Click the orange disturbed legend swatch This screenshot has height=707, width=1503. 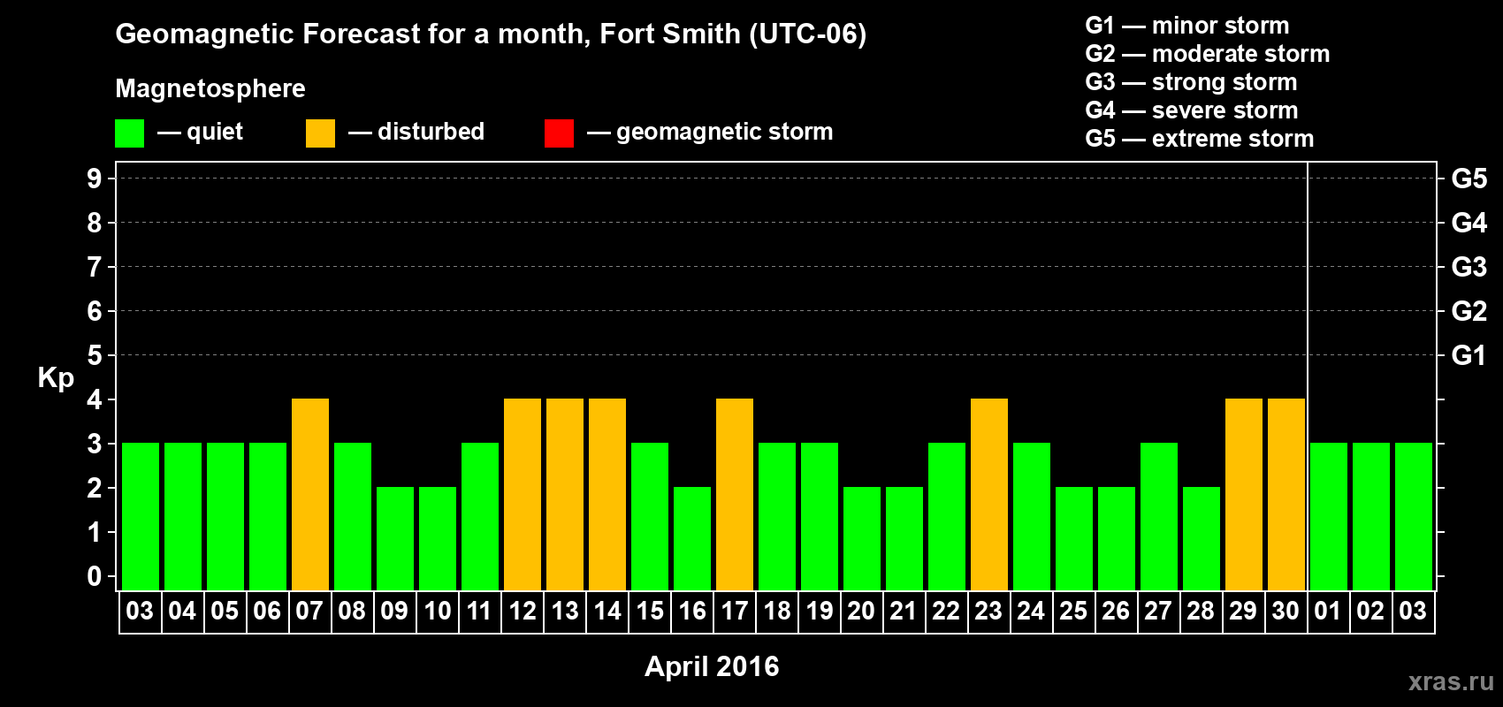click(320, 133)
